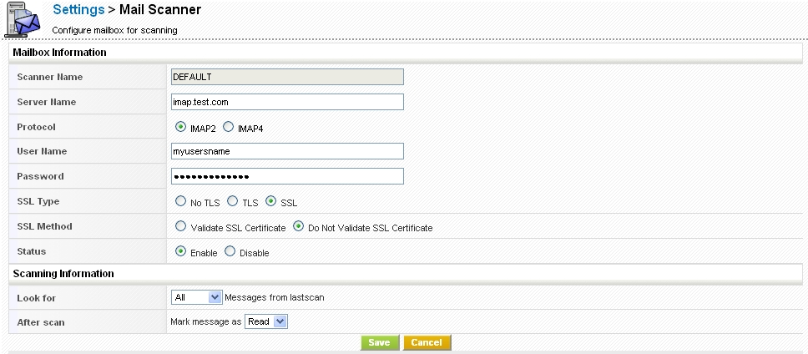
Task: Open the Settings breadcrumb link
Action: coord(78,10)
